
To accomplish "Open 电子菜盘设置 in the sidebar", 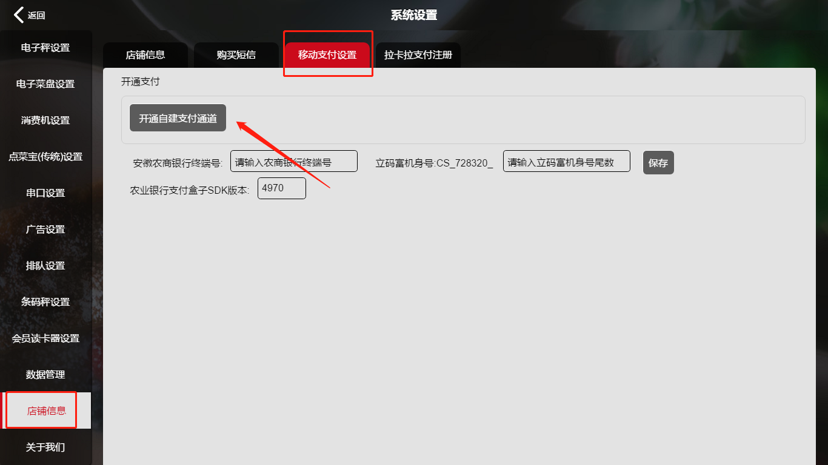I will [45, 84].
